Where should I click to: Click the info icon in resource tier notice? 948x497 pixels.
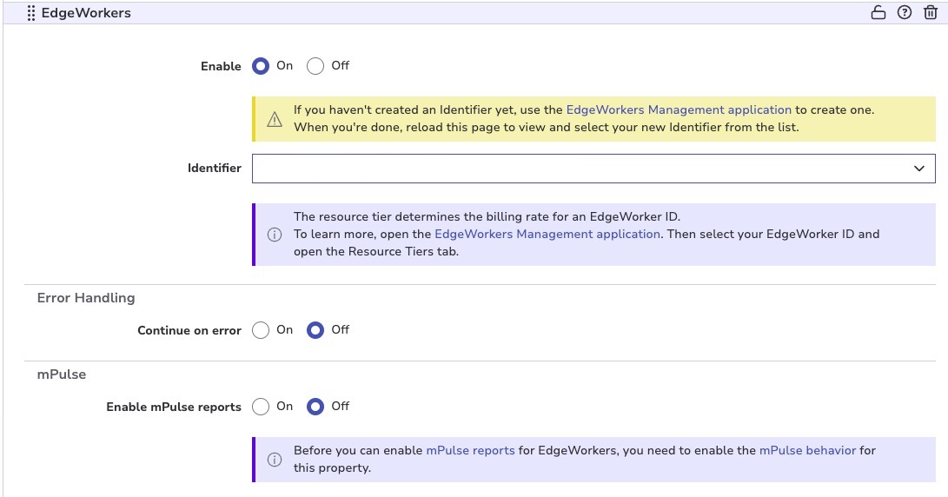click(275, 235)
